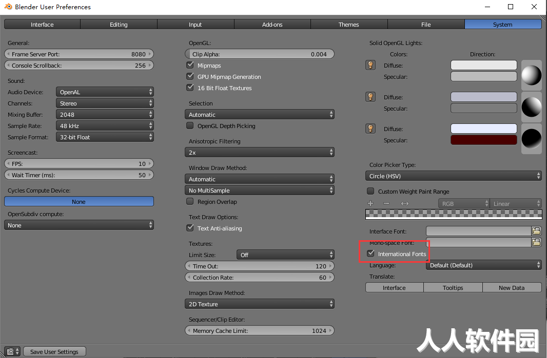
Task: Click the Collection Rate field
Action: [x=260, y=277]
